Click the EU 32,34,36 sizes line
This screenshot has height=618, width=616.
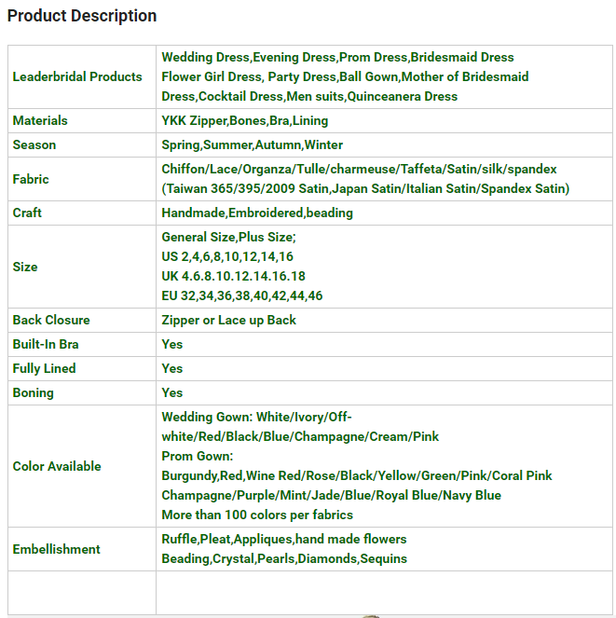coord(242,295)
